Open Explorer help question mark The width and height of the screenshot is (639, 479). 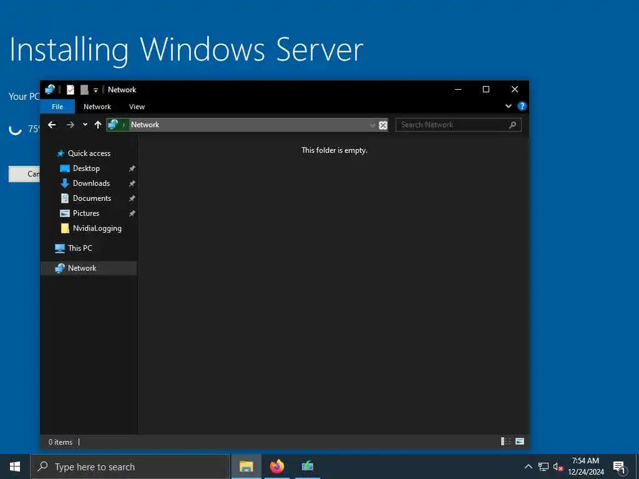pos(522,106)
